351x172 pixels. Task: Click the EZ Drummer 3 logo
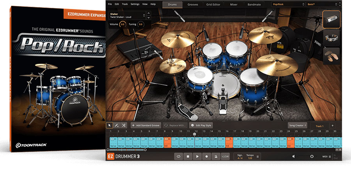(x=123, y=156)
